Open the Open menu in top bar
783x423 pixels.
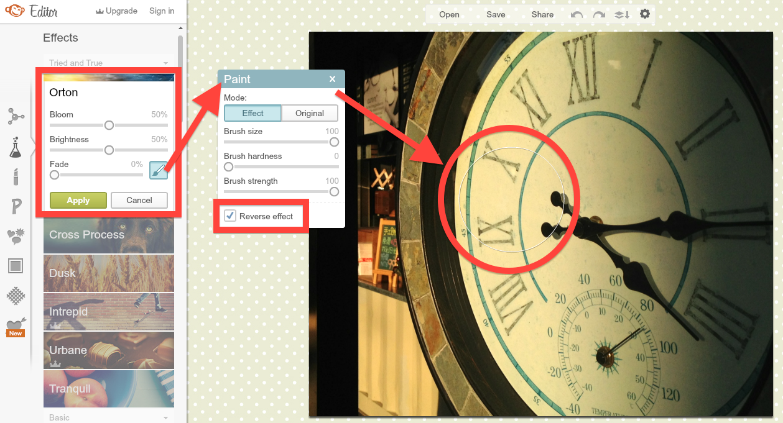[x=449, y=14]
